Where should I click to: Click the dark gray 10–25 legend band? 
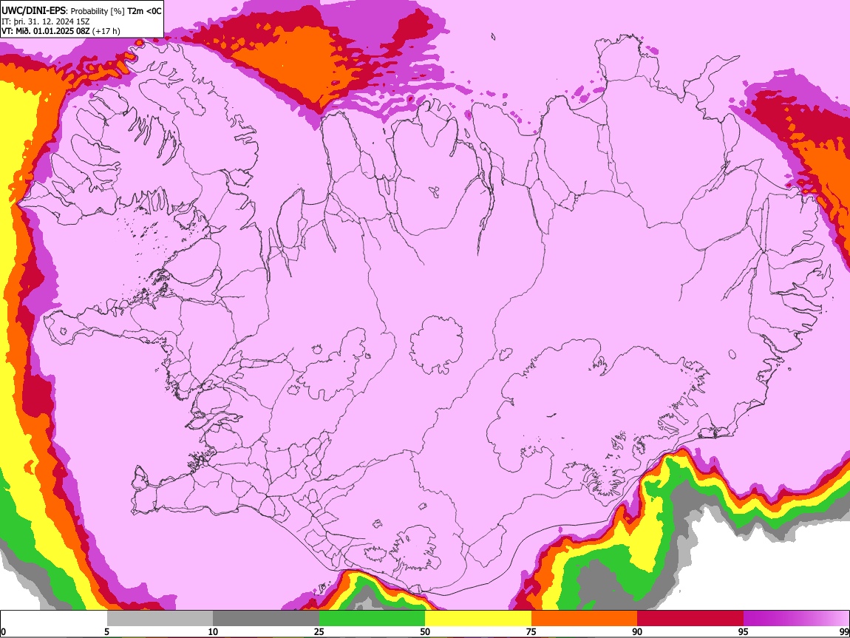point(265,618)
